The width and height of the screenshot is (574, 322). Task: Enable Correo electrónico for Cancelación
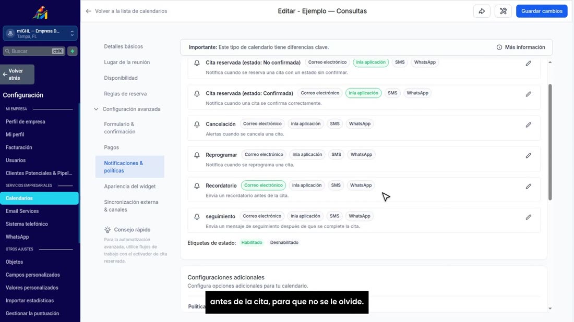tap(262, 123)
